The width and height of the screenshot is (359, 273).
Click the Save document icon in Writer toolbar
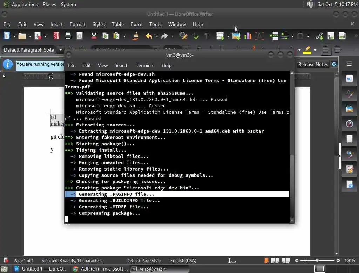[38, 36]
